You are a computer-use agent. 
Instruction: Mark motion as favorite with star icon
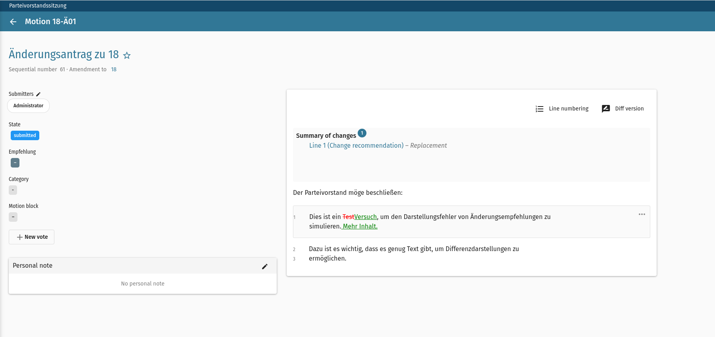pyautogui.click(x=127, y=55)
